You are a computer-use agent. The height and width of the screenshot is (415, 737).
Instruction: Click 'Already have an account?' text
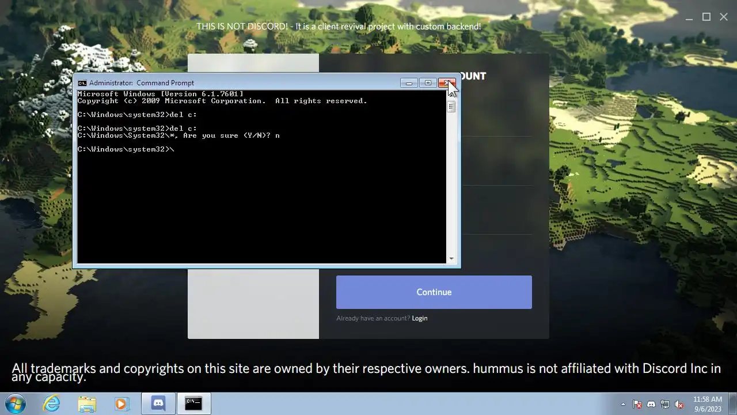click(373, 318)
